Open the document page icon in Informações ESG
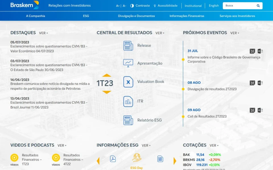 160,159
